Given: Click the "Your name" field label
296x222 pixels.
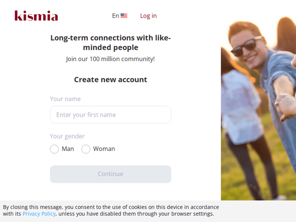Looking at the screenshot, I should point(65,99).
